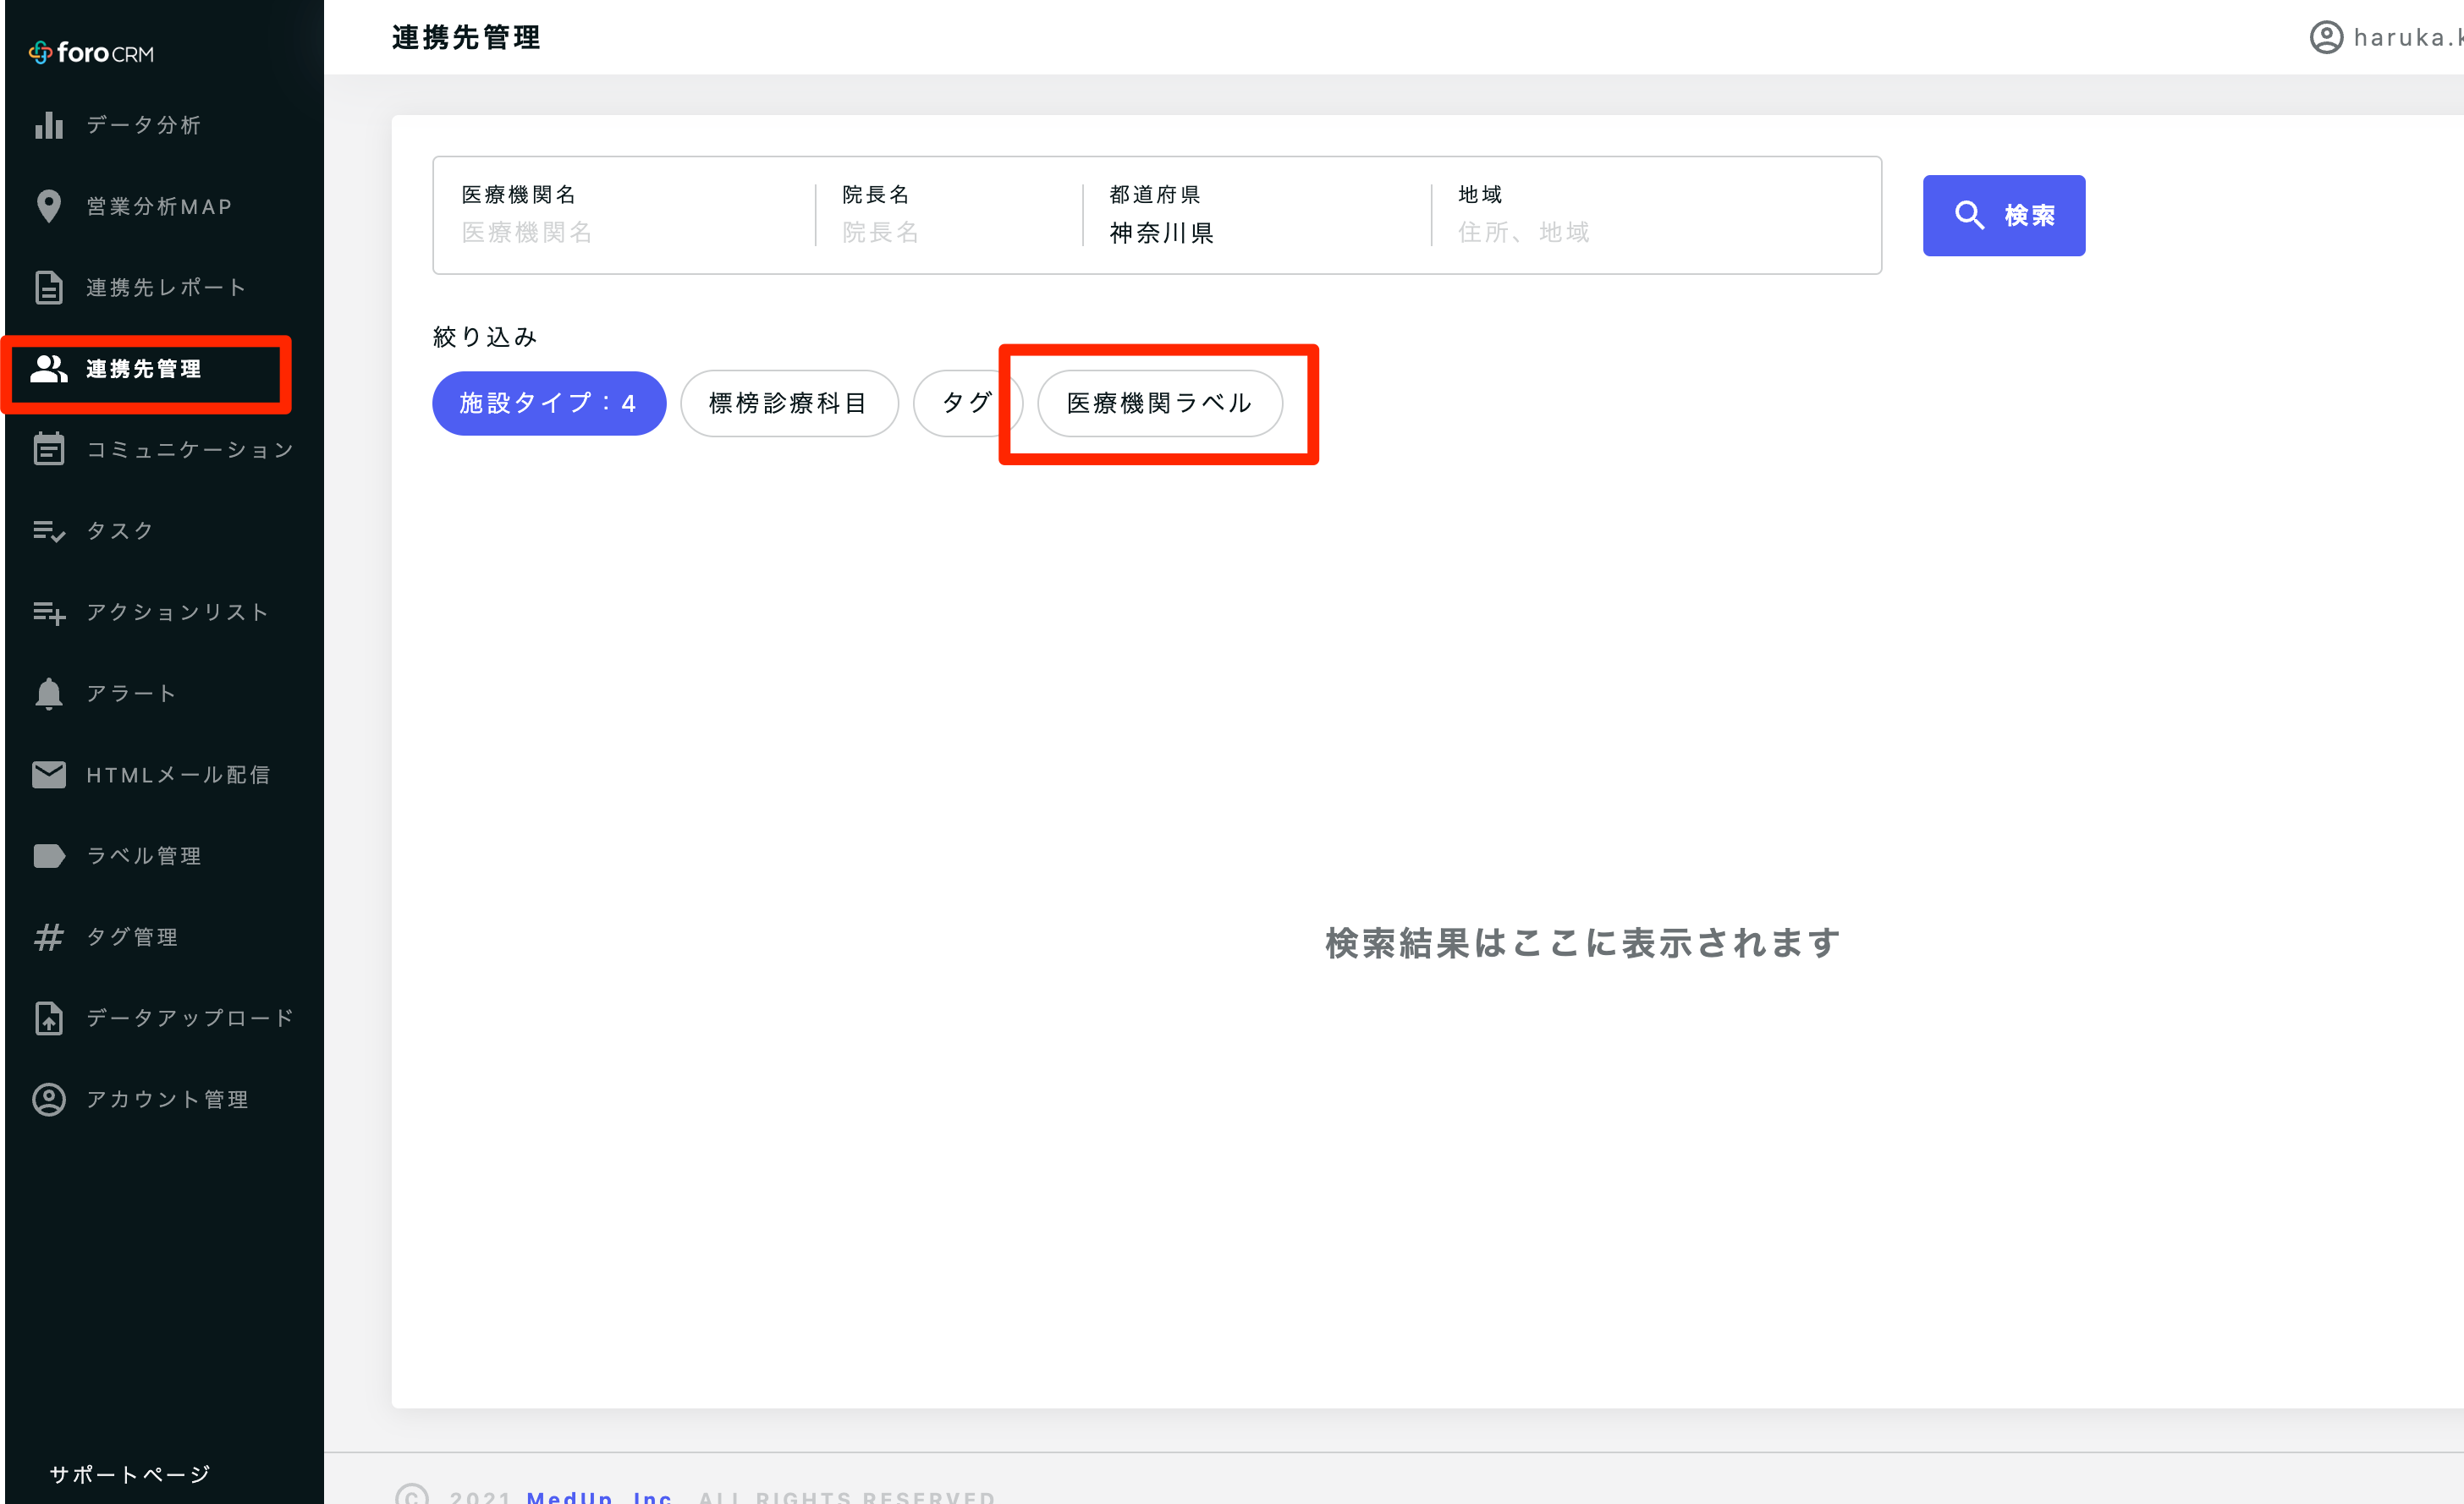This screenshot has width=2464, height=1504.
Task: Navigate to コミュニケーション
Action: (190, 449)
